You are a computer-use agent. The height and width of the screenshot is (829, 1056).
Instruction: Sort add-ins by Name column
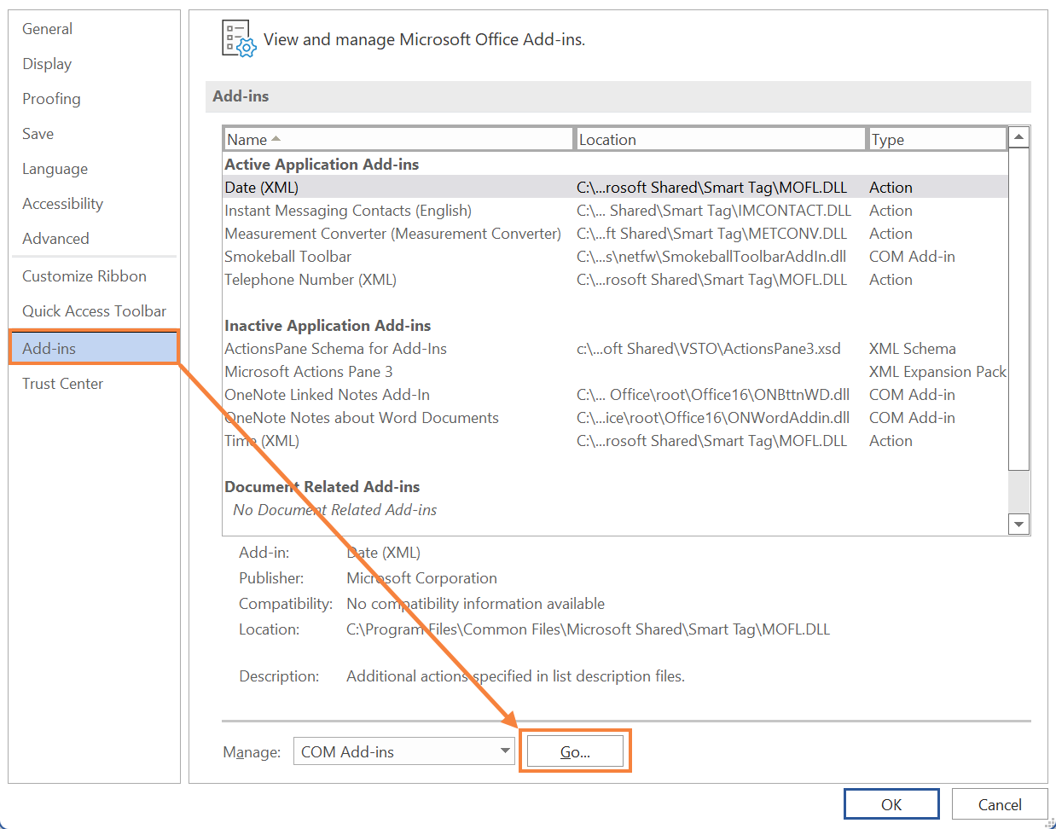click(x=398, y=139)
